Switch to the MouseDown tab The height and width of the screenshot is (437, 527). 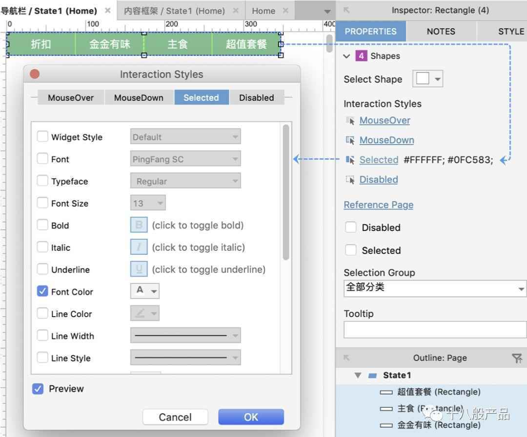pos(139,97)
